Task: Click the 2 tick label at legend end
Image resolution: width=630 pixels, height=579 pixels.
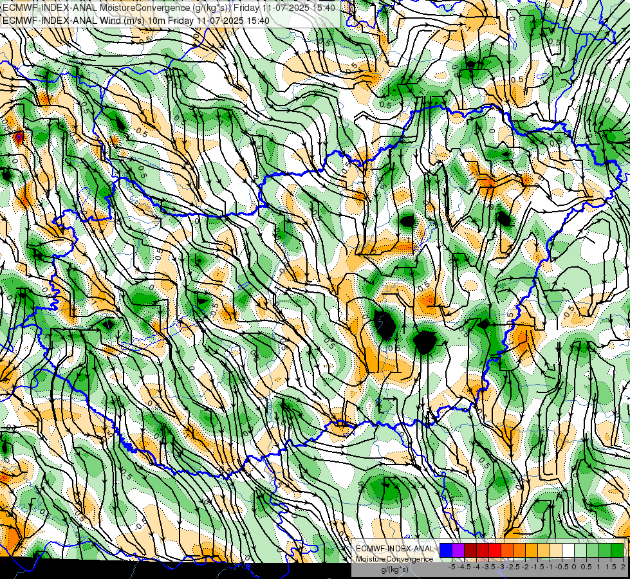Action: tap(623, 567)
